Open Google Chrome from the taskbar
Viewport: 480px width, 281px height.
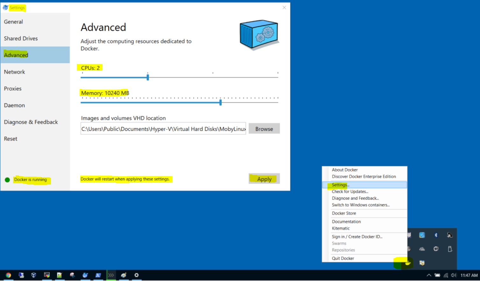(x=9, y=275)
